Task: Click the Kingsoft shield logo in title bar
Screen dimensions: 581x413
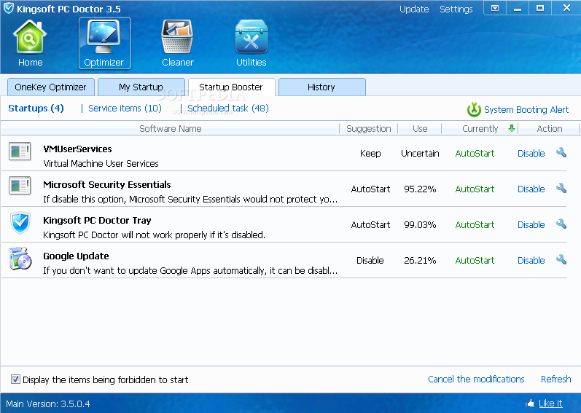Action: pyautogui.click(x=8, y=8)
